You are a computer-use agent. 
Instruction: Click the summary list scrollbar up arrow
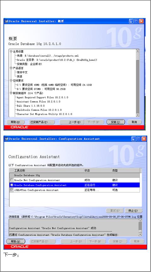(x=138, y=51)
